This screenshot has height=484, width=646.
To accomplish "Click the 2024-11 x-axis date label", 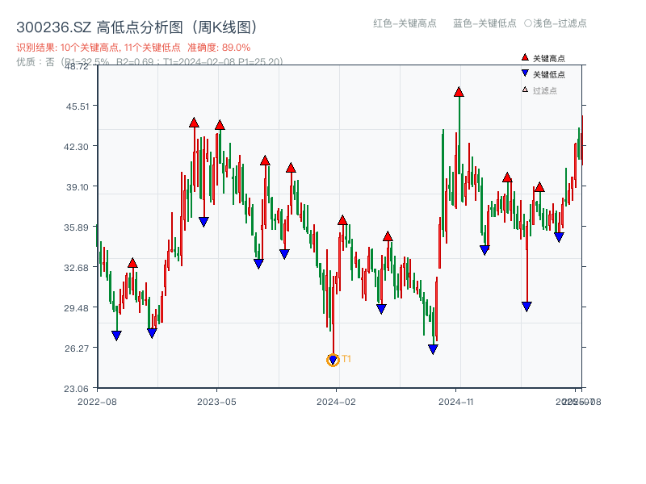I will pos(456,402).
